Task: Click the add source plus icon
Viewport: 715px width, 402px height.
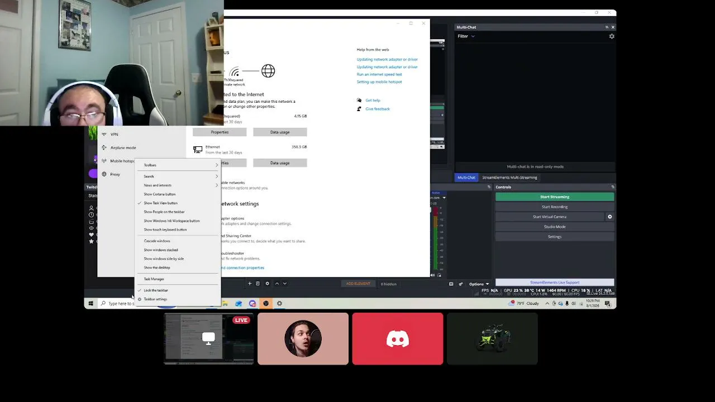Action: [250, 284]
